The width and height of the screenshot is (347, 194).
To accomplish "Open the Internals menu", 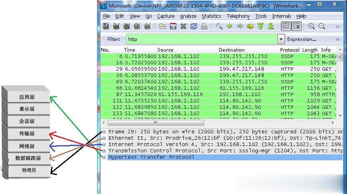I will pos(281,16).
